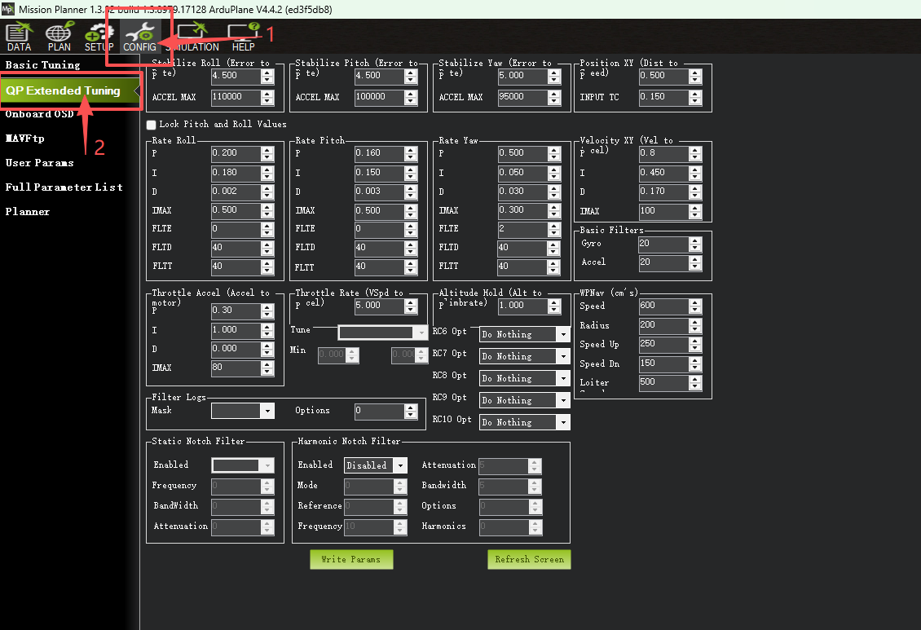Step the WPNav Speed Dn spinner
The image size is (921, 630).
[695, 364]
